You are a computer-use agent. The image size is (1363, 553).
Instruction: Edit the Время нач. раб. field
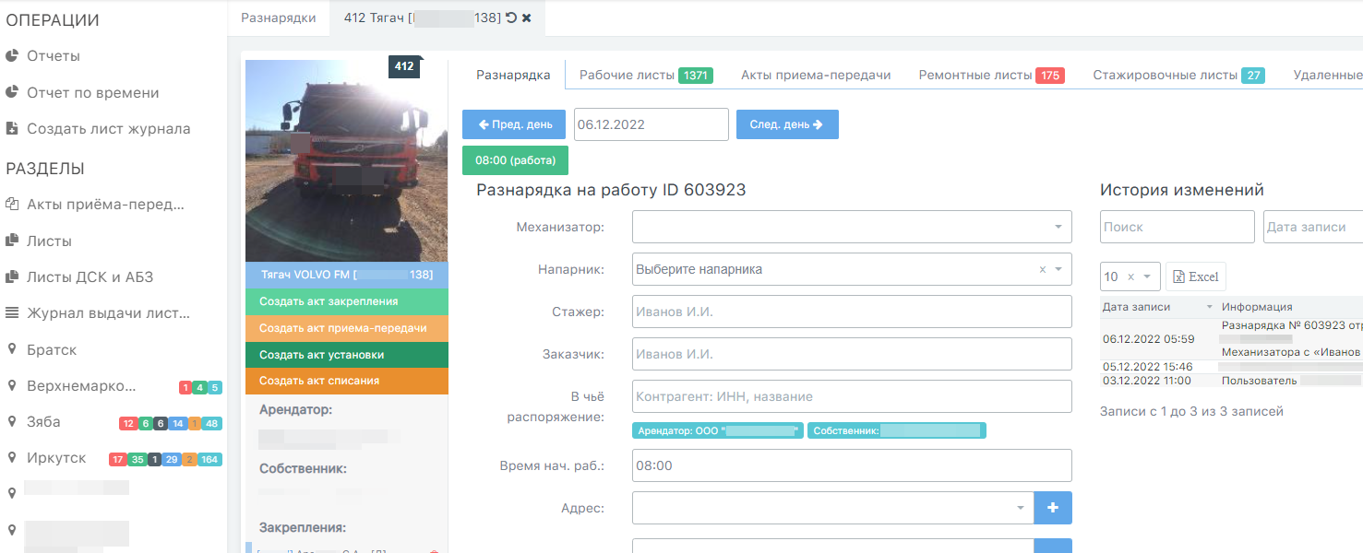(x=852, y=465)
